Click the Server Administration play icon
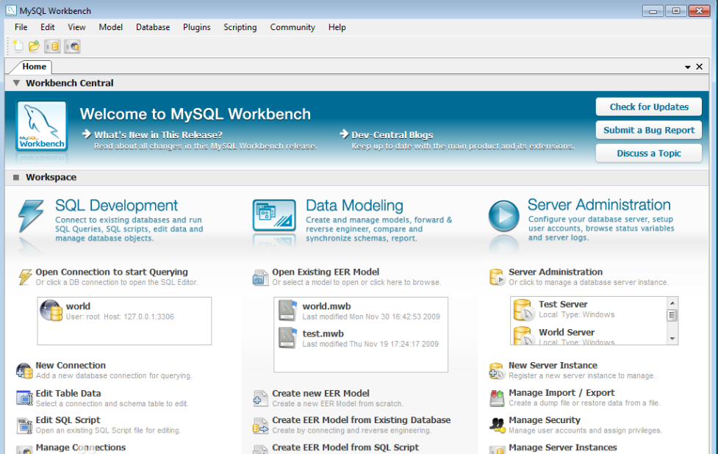The height and width of the screenshot is (454, 718). point(503,215)
